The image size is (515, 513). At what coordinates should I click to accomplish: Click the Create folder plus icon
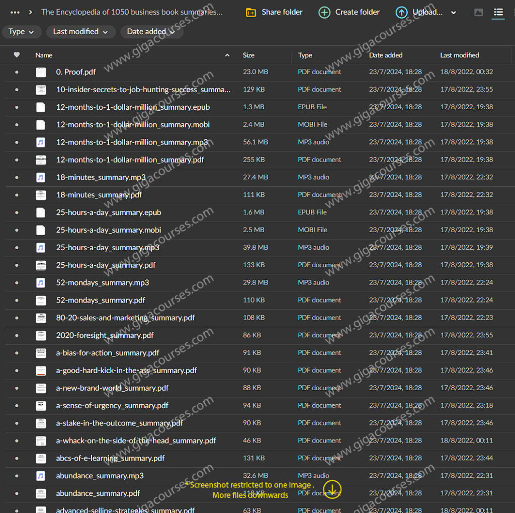tap(324, 13)
